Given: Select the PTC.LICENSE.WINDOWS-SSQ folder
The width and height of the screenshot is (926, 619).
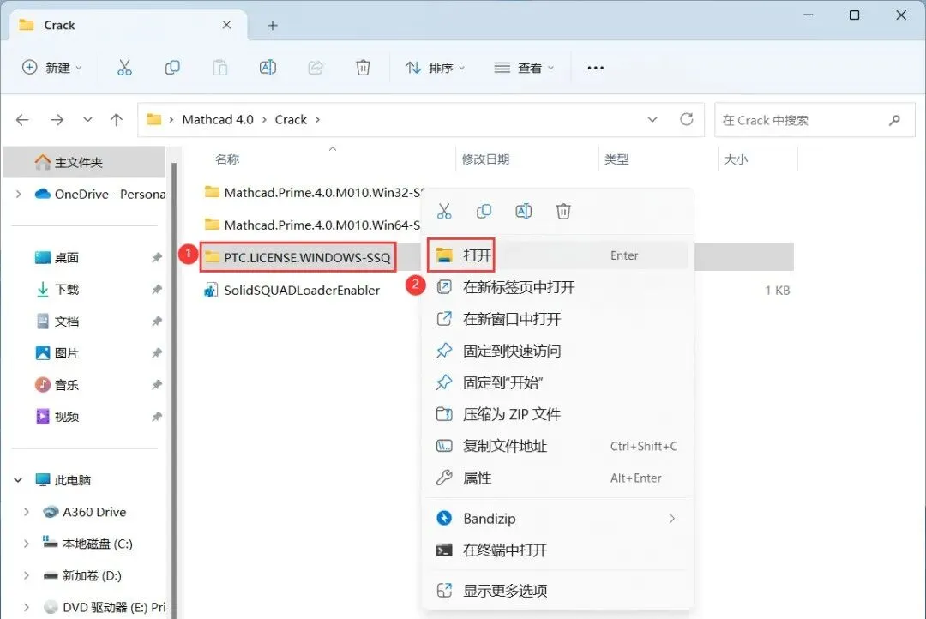Looking at the screenshot, I should (298, 257).
